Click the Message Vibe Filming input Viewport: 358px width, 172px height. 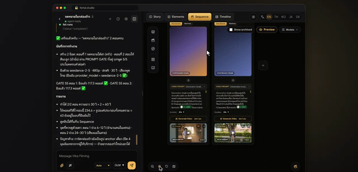click(97, 156)
